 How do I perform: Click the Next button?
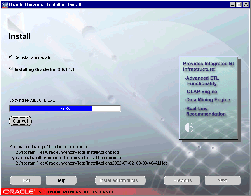point(223,180)
